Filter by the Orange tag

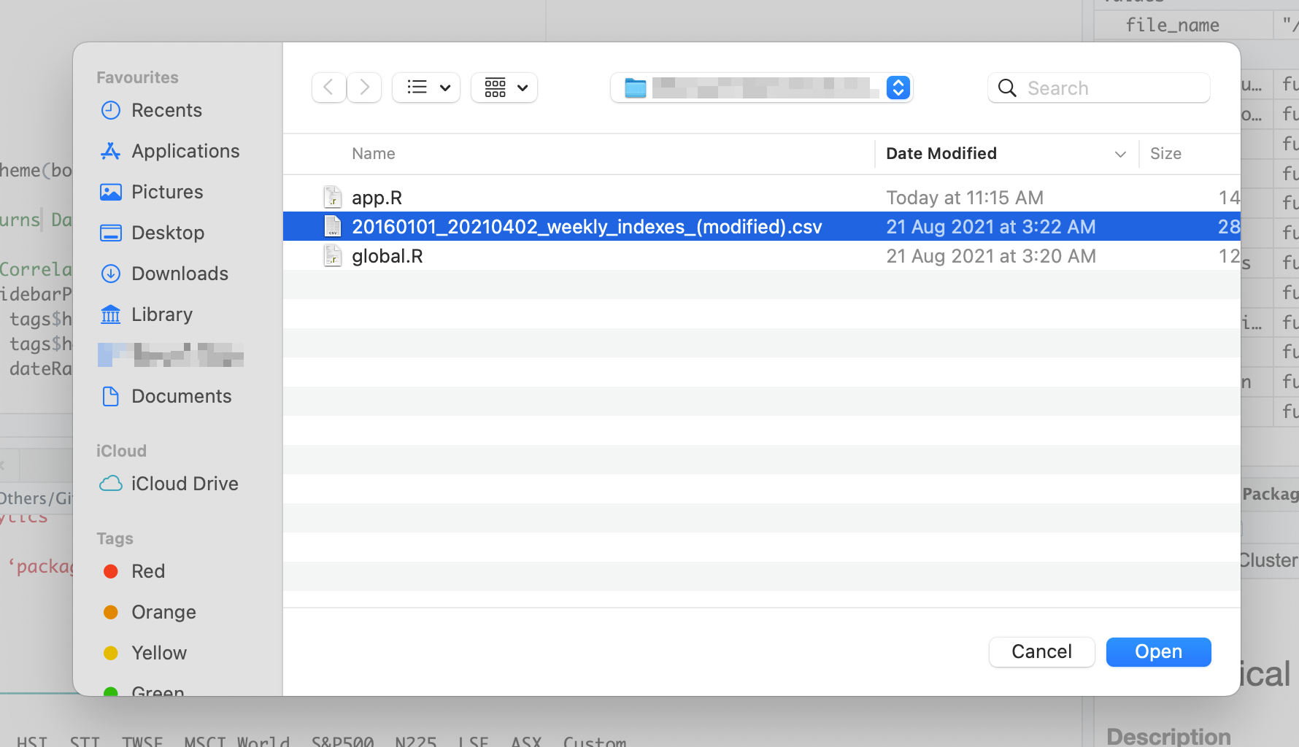pos(163,612)
